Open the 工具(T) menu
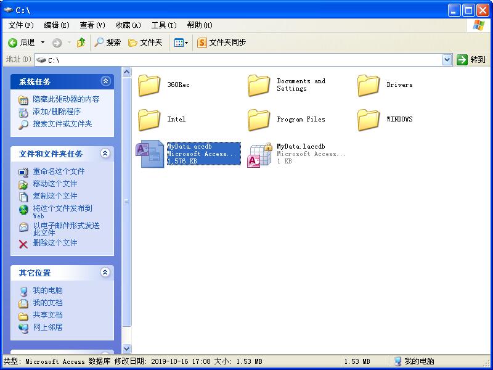Viewport: 493px width, 370px height. [x=164, y=25]
